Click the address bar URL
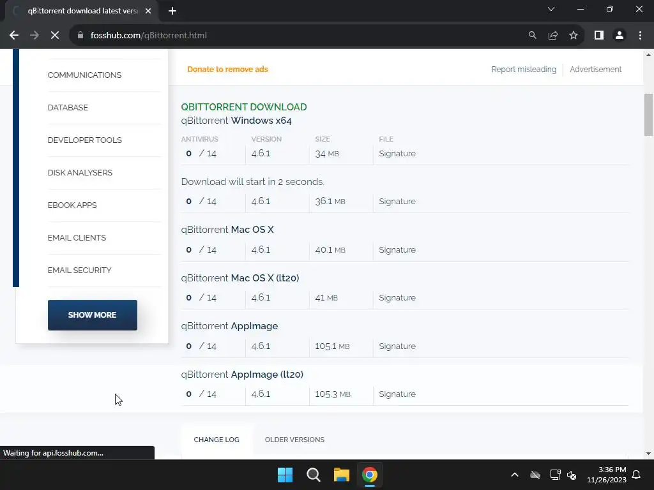The height and width of the screenshot is (490, 654). click(148, 36)
